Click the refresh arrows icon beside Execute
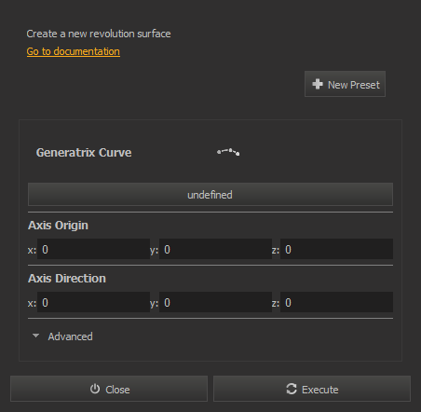Viewport: 421px width, 412px height. click(292, 389)
